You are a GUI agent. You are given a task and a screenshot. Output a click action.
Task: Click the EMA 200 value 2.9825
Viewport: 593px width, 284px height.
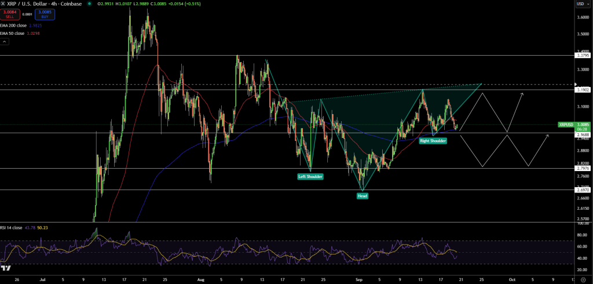point(34,26)
